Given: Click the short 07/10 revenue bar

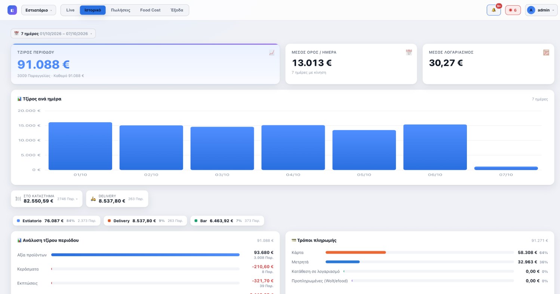Looking at the screenshot, I should click(506, 168).
